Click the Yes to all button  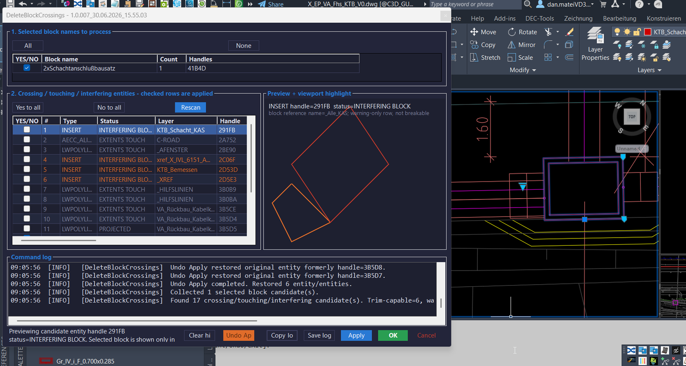[x=28, y=107]
